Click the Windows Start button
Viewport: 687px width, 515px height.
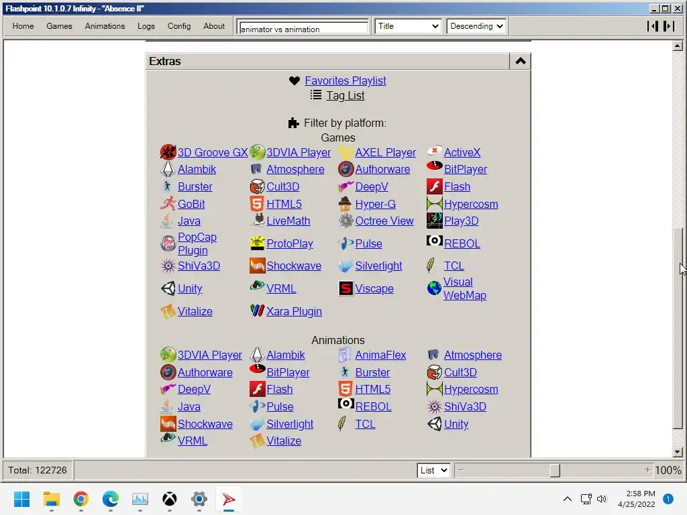coord(21,499)
